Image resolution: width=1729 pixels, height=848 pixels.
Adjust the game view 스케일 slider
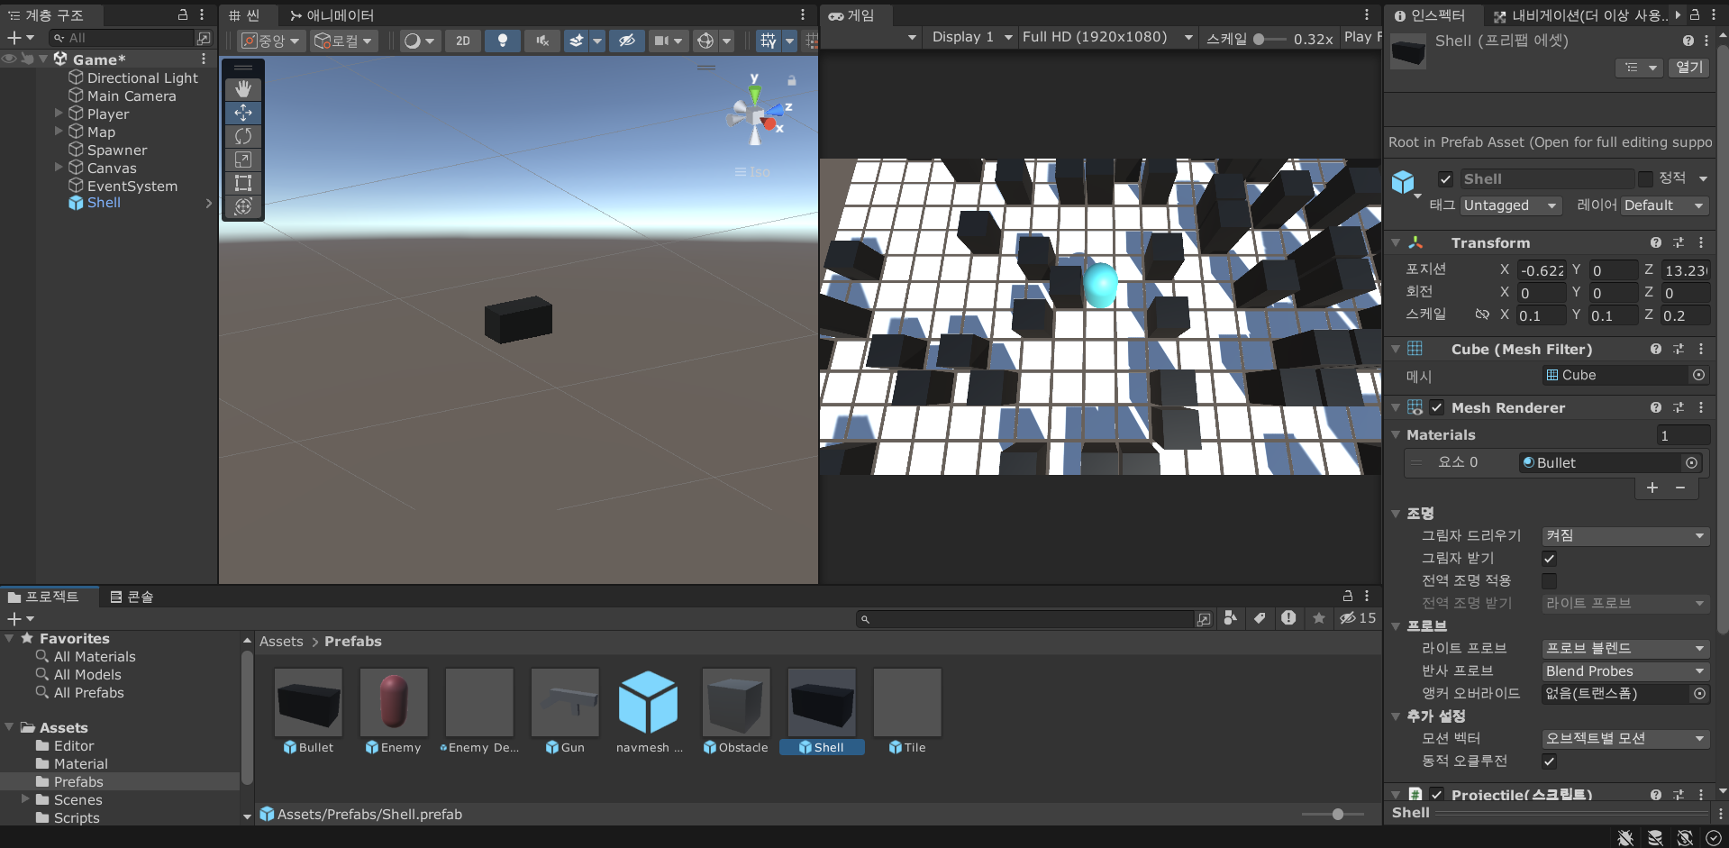tap(1269, 39)
